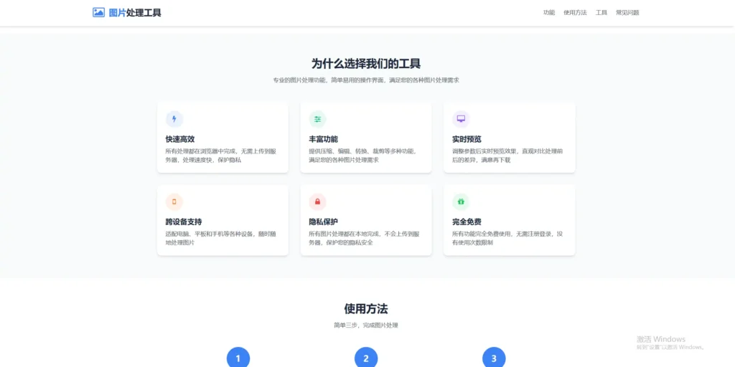Viewport: 735px width, 367px height.
Task: Click the 隐私保护 card title
Action: (324, 221)
